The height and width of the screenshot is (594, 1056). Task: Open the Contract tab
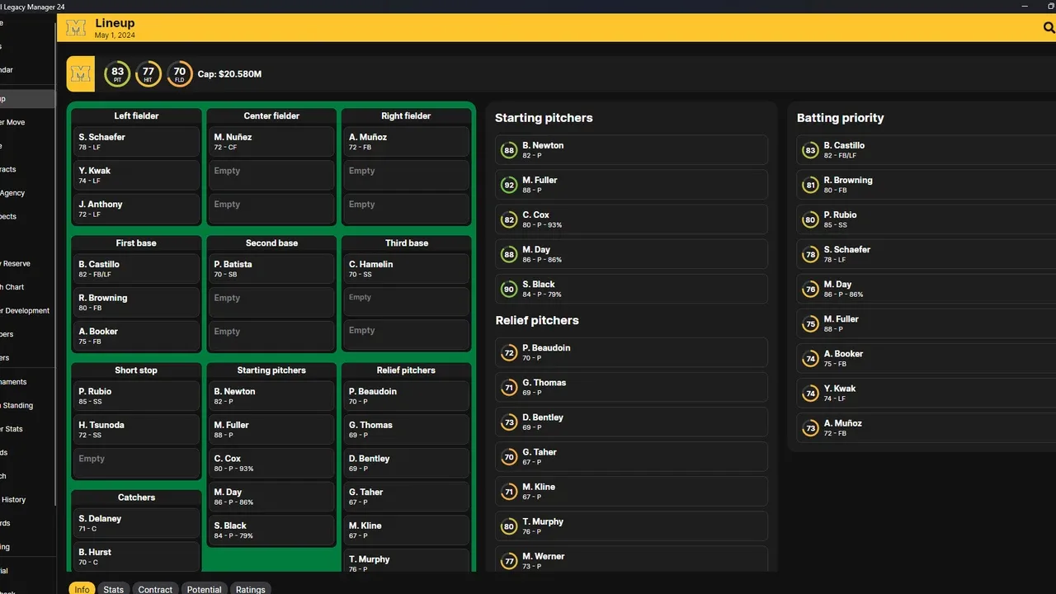[155, 589]
